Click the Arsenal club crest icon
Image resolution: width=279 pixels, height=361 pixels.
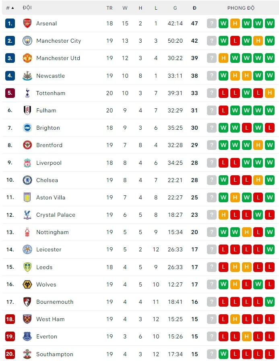(x=27, y=23)
